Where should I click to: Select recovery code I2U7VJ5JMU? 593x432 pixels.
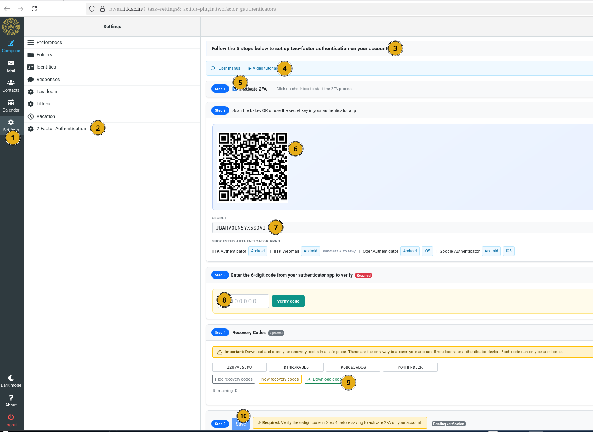coord(239,367)
